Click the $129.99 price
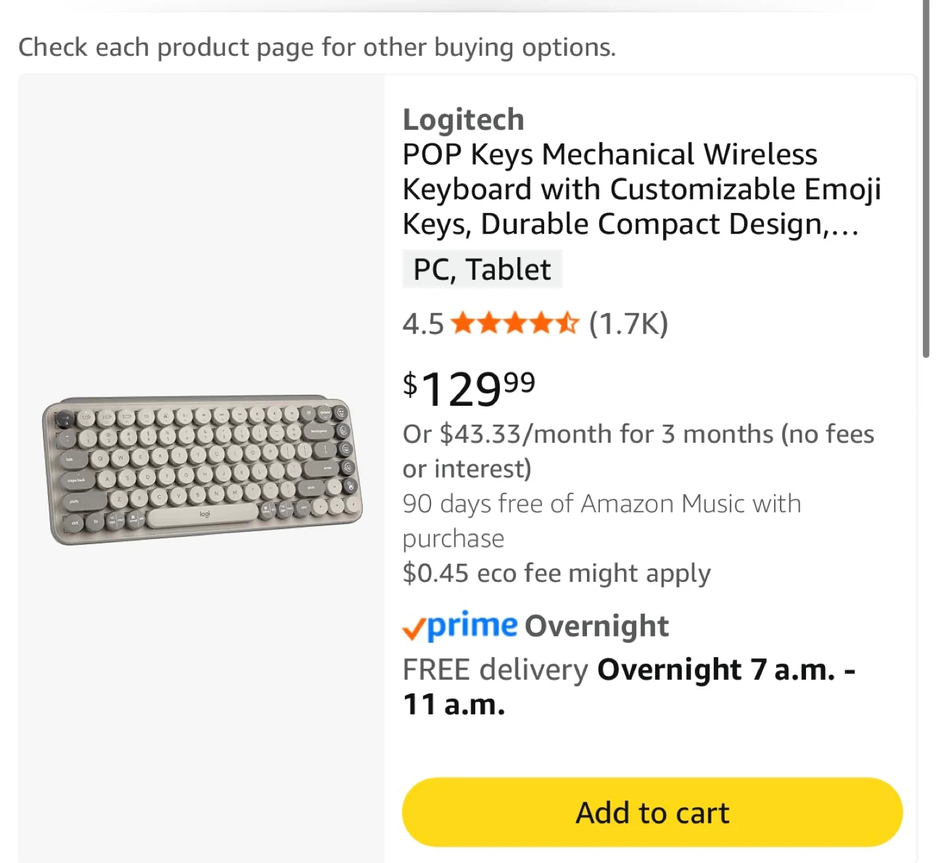Viewport: 936px width, 863px height. pos(469,388)
